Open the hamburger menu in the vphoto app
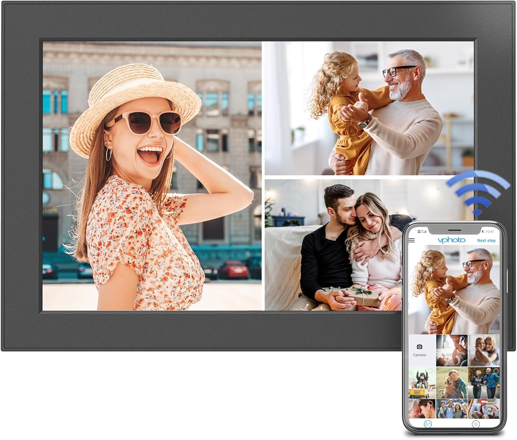Screen dimensions: 517x440 click(412, 240)
